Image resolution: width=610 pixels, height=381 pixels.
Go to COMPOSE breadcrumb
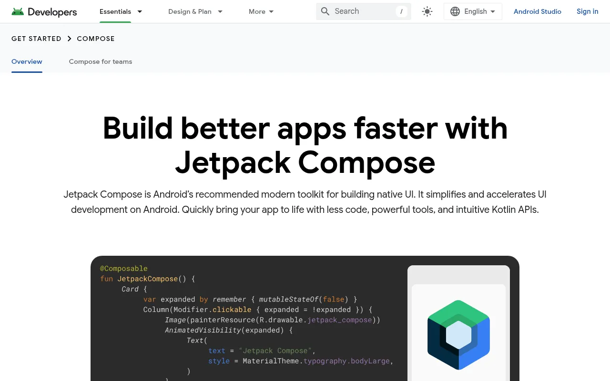(x=96, y=39)
